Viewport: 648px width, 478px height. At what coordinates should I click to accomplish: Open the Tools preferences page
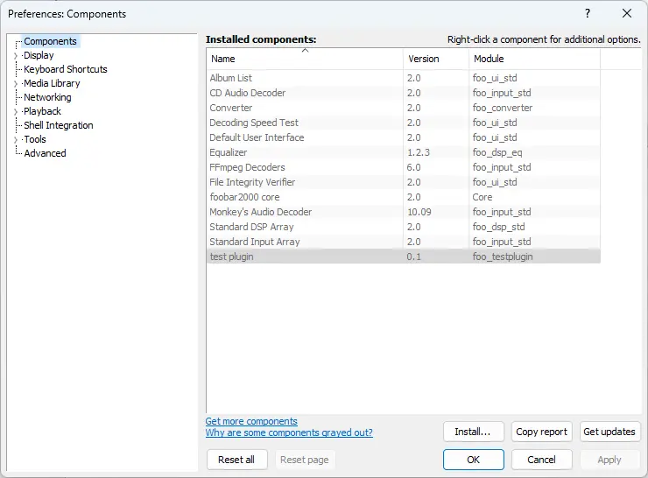point(35,139)
